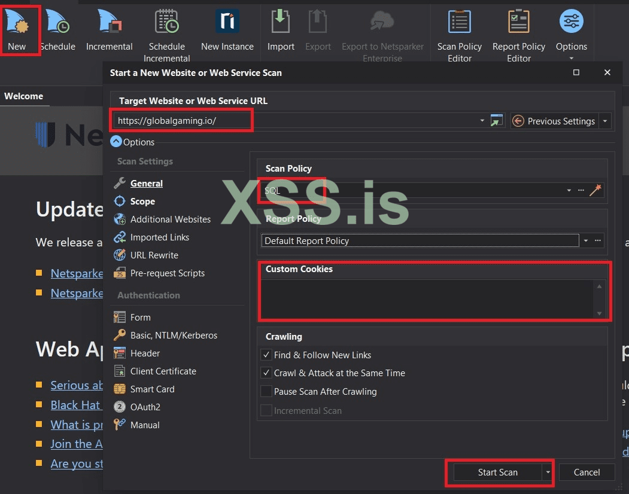Open the Options toolbar dropdown arrow
This screenshot has width=629, height=494.
point(571,58)
